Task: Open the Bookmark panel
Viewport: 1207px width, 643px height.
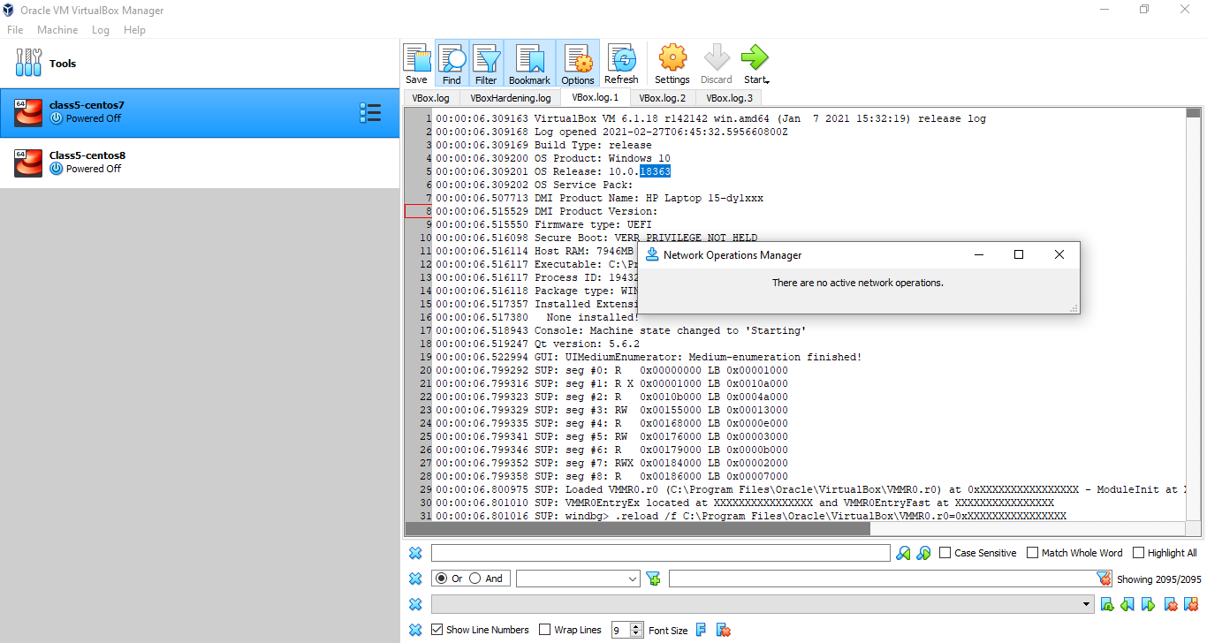Action: pyautogui.click(x=528, y=62)
